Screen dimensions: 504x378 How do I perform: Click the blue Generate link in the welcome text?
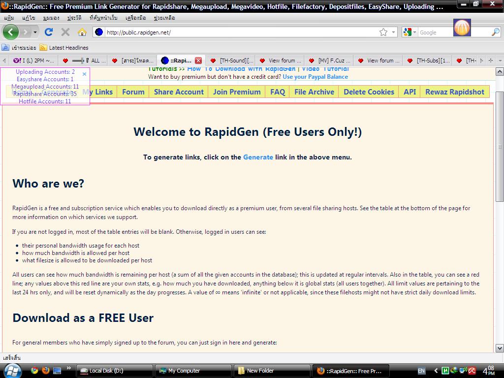point(258,157)
